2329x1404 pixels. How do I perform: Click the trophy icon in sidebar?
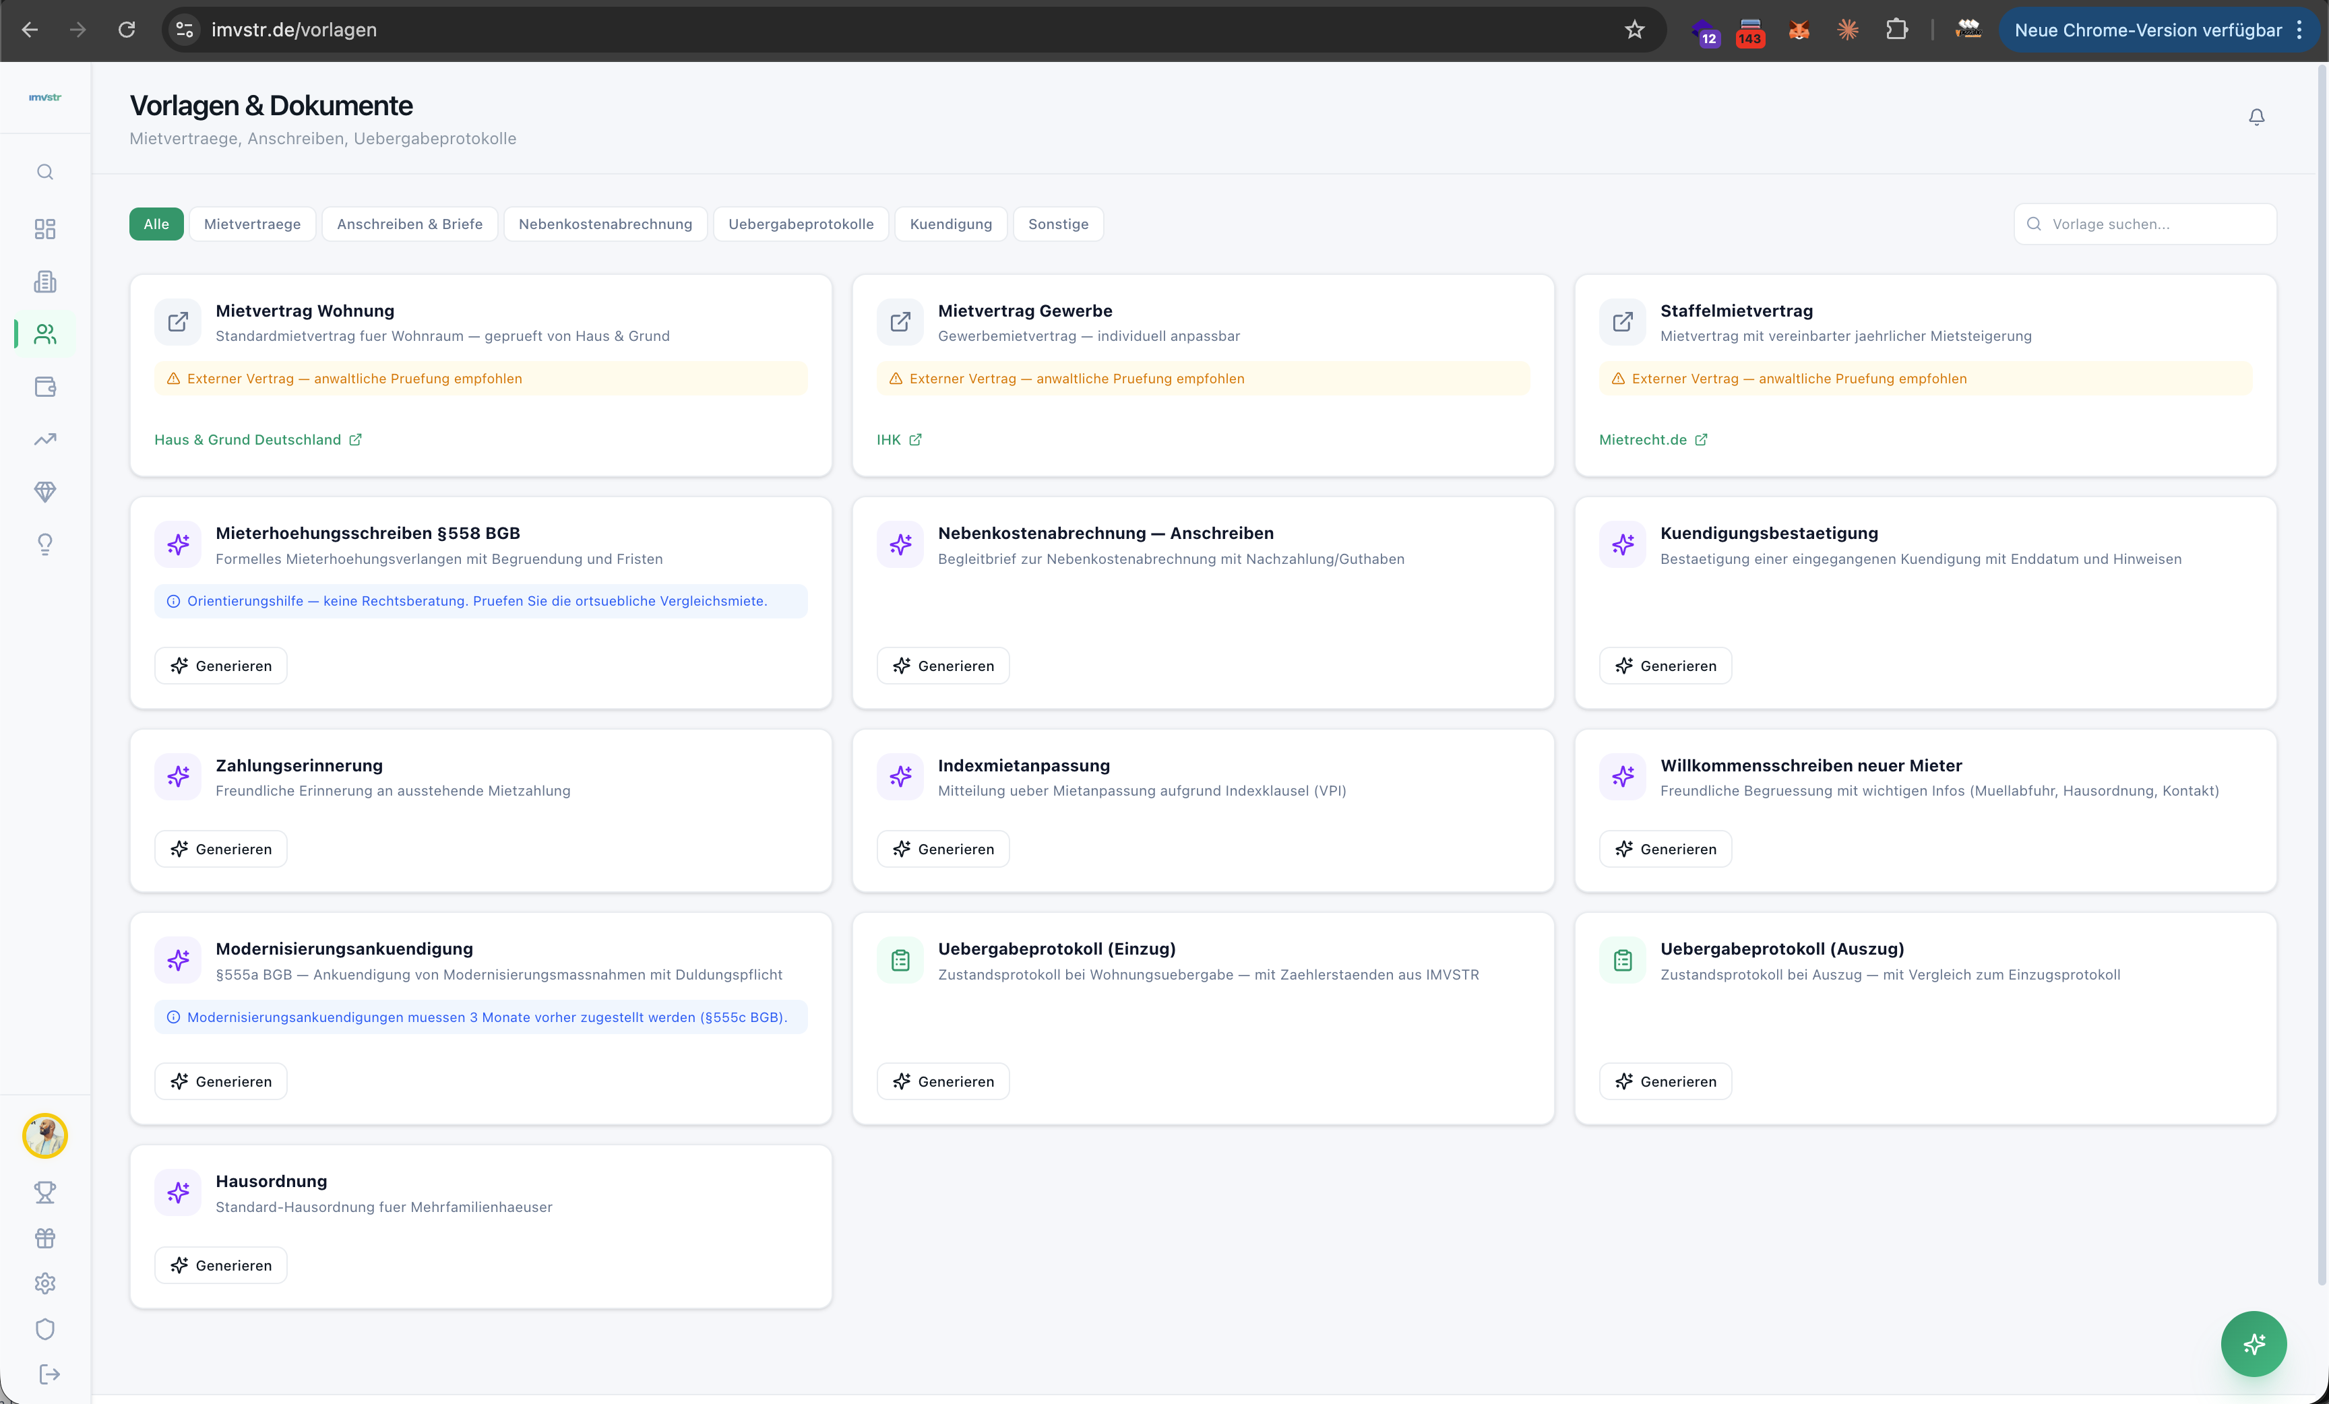44,1192
